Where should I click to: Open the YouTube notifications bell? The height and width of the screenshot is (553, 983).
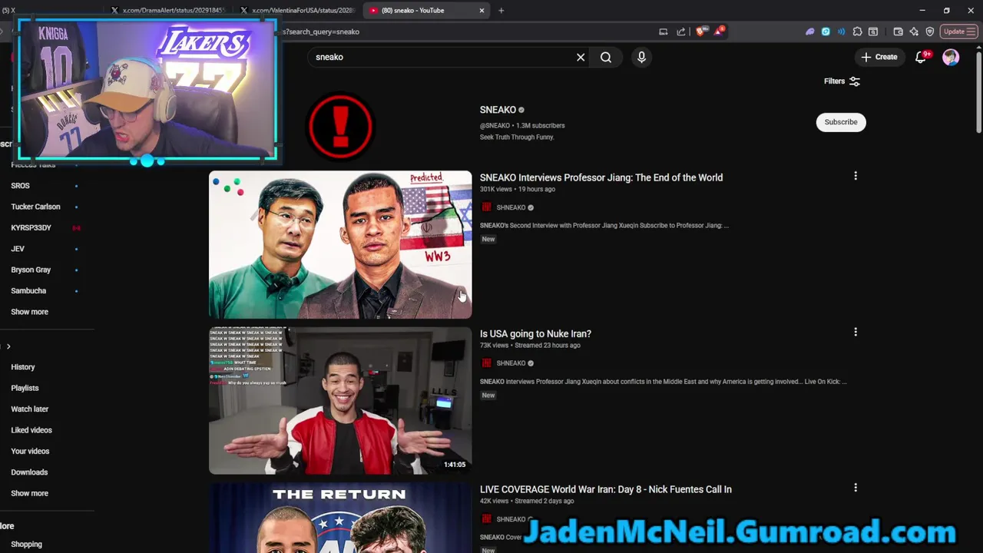[921, 57]
